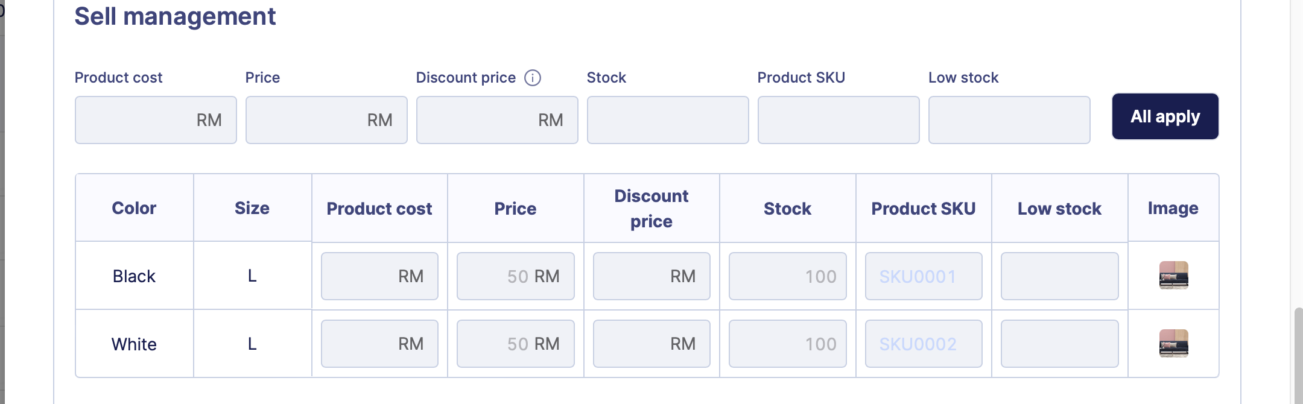Edit the White row Price field
The image size is (1303, 404).
click(x=515, y=344)
